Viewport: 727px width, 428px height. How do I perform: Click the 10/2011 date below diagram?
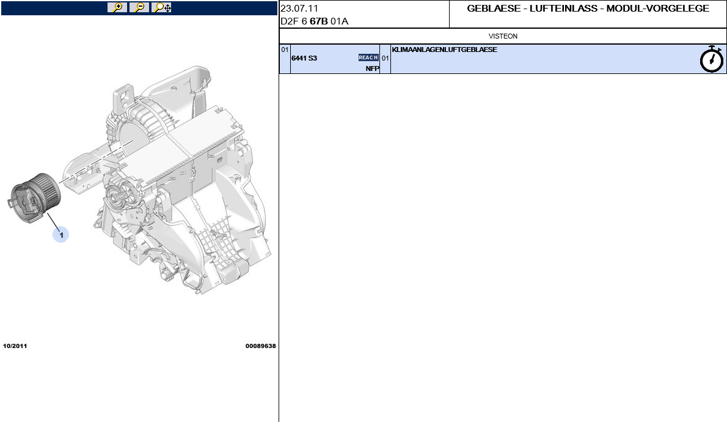pos(15,346)
